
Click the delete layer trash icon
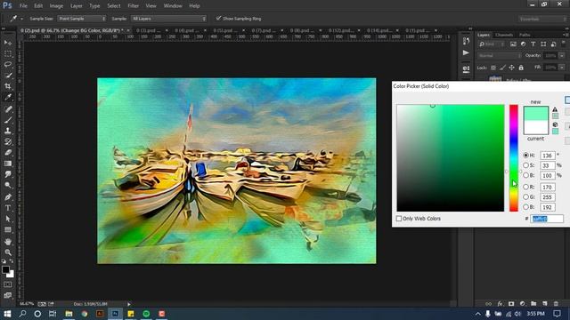point(556,304)
